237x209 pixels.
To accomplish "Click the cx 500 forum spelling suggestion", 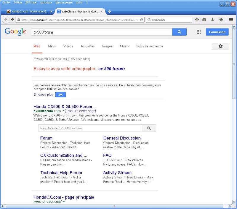I will pos(112,69).
